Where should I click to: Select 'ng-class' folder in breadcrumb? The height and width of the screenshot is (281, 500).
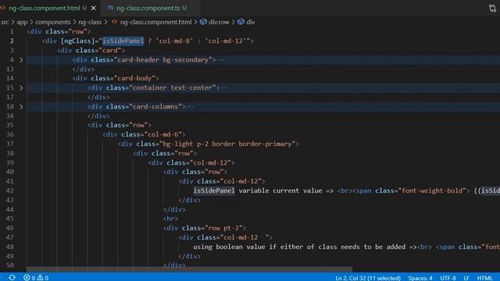(90, 22)
